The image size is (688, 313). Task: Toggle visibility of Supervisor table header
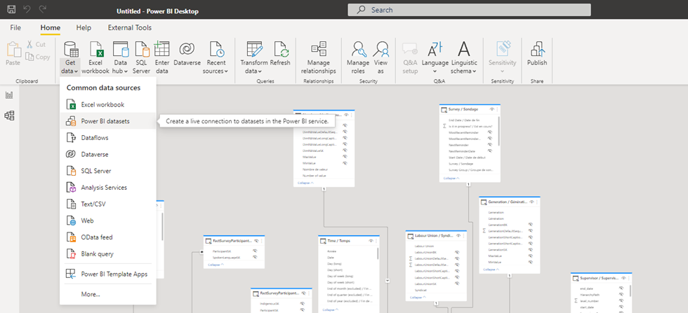click(x=623, y=277)
